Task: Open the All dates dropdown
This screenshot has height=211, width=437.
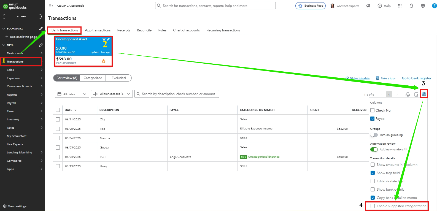Action: (72, 94)
